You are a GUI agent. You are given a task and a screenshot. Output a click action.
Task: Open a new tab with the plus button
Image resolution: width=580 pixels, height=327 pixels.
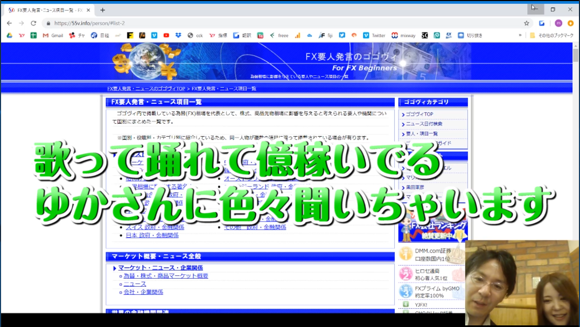point(102,10)
